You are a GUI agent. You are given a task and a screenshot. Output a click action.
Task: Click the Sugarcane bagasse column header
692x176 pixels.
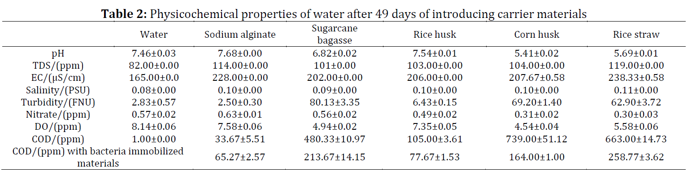tap(332, 35)
